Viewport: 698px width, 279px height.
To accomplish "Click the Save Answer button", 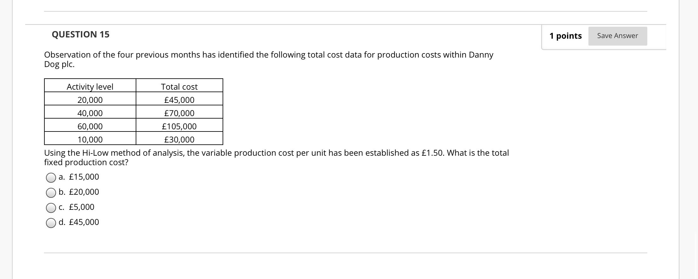I will pyautogui.click(x=617, y=36).
